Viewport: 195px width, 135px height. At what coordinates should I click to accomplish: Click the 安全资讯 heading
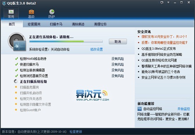[144, 32]
